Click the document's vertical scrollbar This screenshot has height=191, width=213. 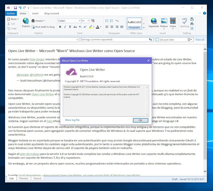[x=205, y=106]
